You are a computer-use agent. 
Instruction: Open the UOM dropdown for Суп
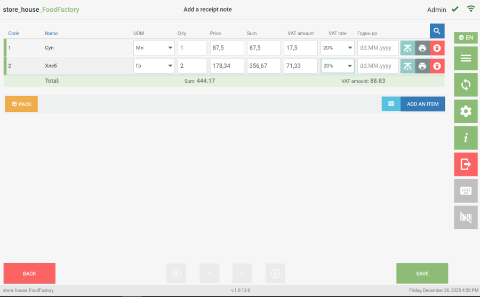[154, 48]
